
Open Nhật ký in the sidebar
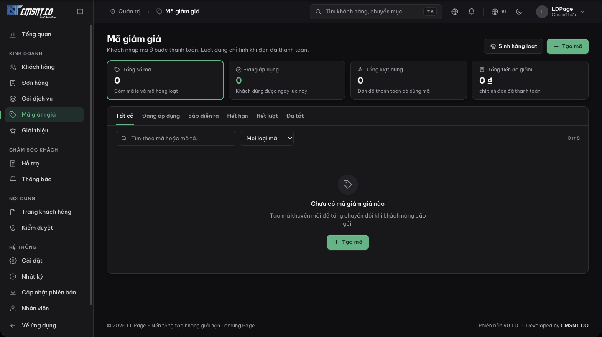pos(44,276)
